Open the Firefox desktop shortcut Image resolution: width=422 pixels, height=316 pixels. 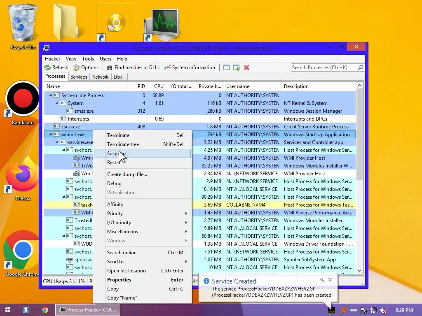23,179
